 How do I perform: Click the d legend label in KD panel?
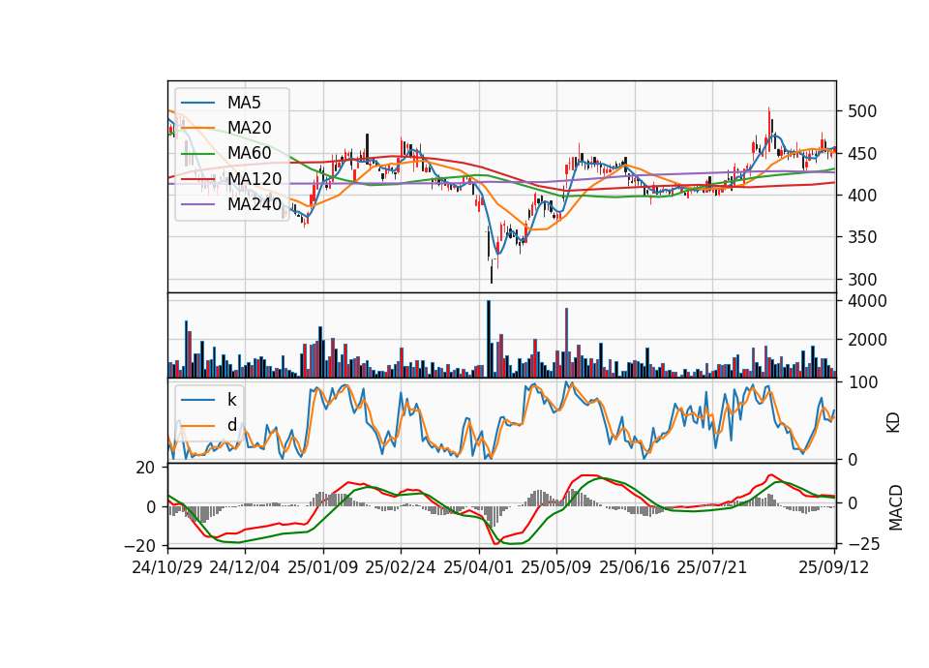(x=231, y=425)
